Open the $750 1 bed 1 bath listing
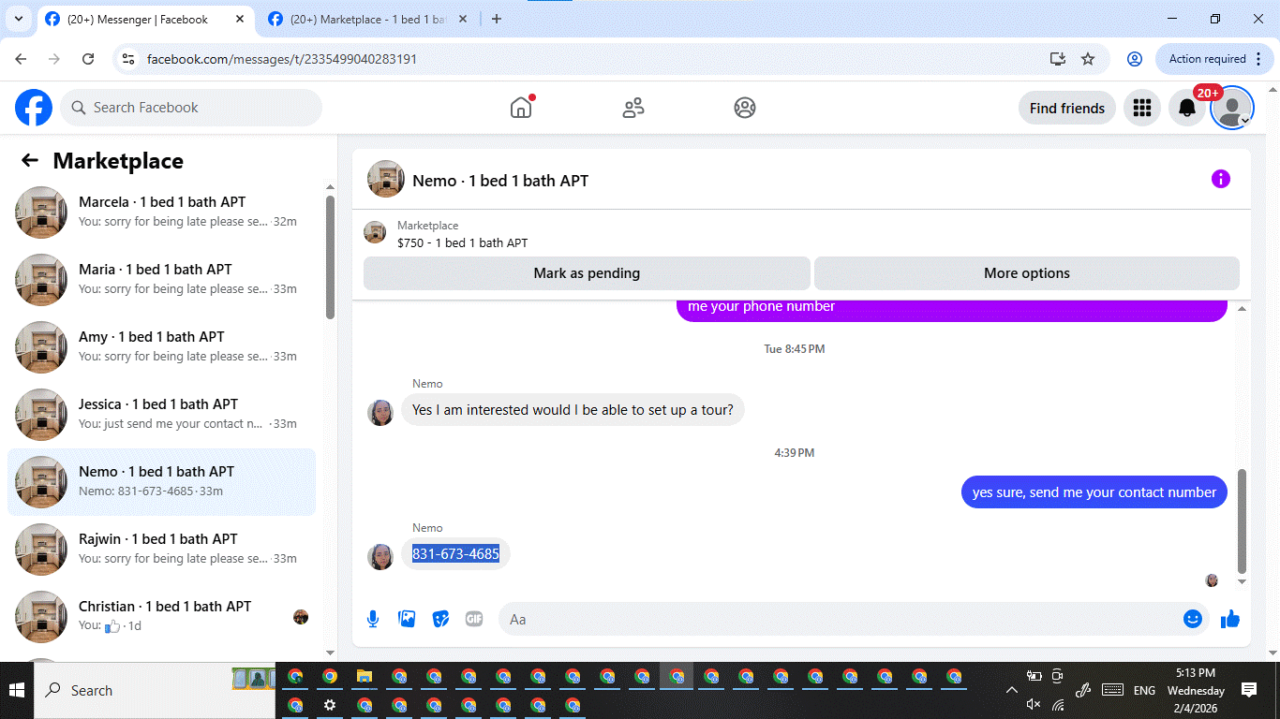Screen dimensions: 1280x719 463,242
